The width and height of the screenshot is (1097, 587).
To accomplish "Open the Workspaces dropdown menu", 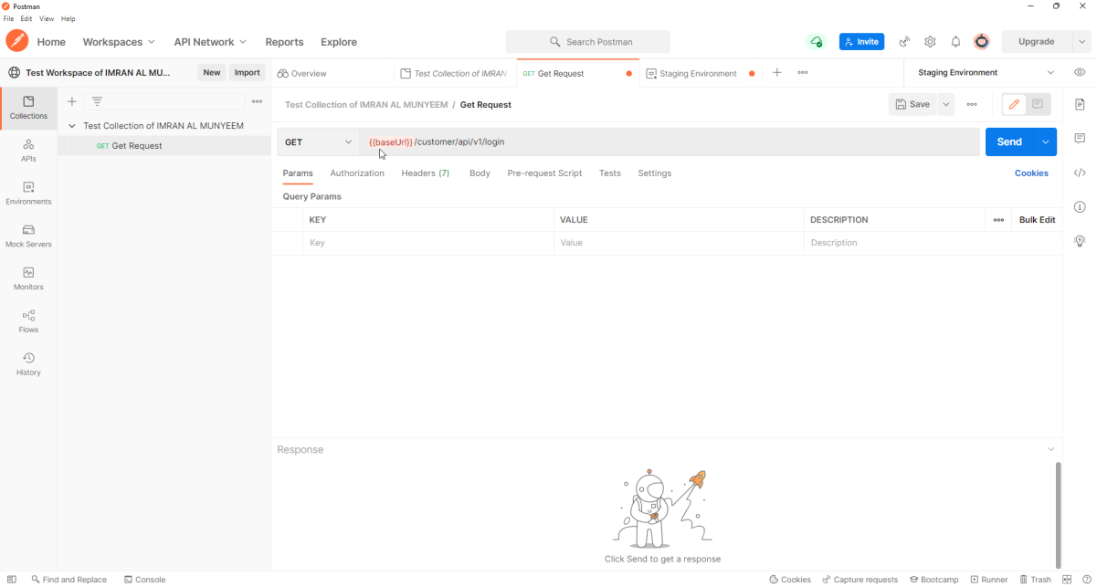I will (119, 42).
